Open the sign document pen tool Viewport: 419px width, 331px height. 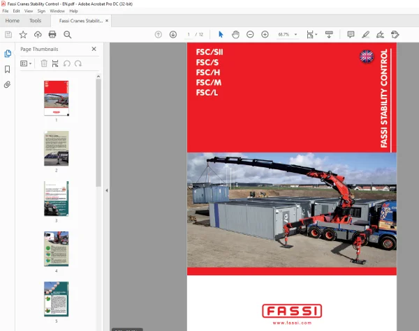click(380, 34)
